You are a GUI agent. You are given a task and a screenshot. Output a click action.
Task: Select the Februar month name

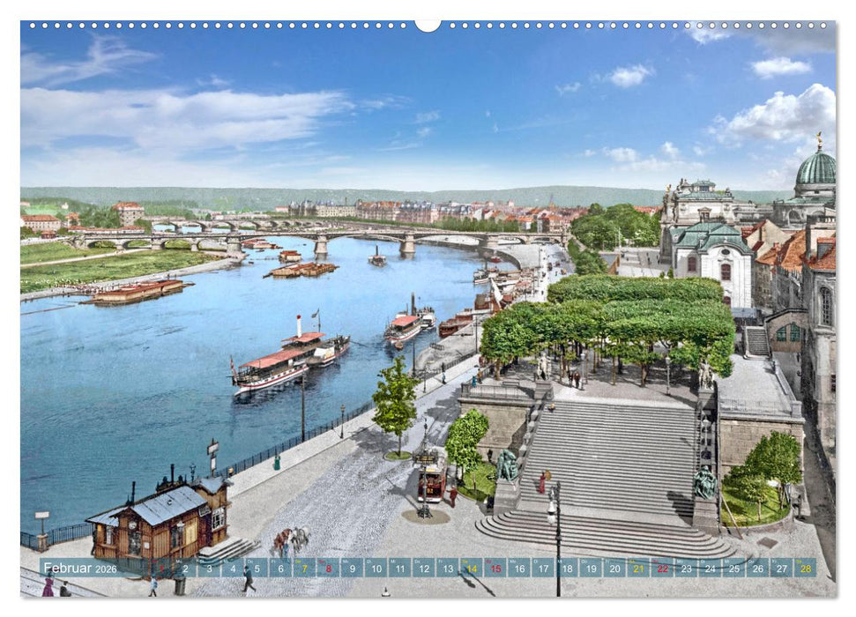click(66, 569)
